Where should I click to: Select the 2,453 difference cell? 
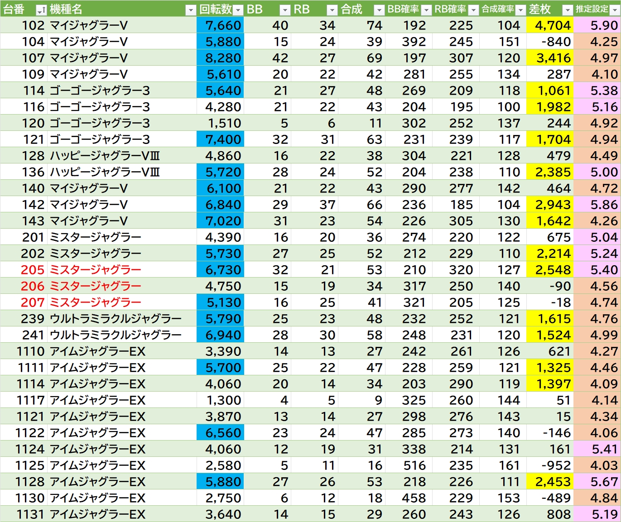550,482
